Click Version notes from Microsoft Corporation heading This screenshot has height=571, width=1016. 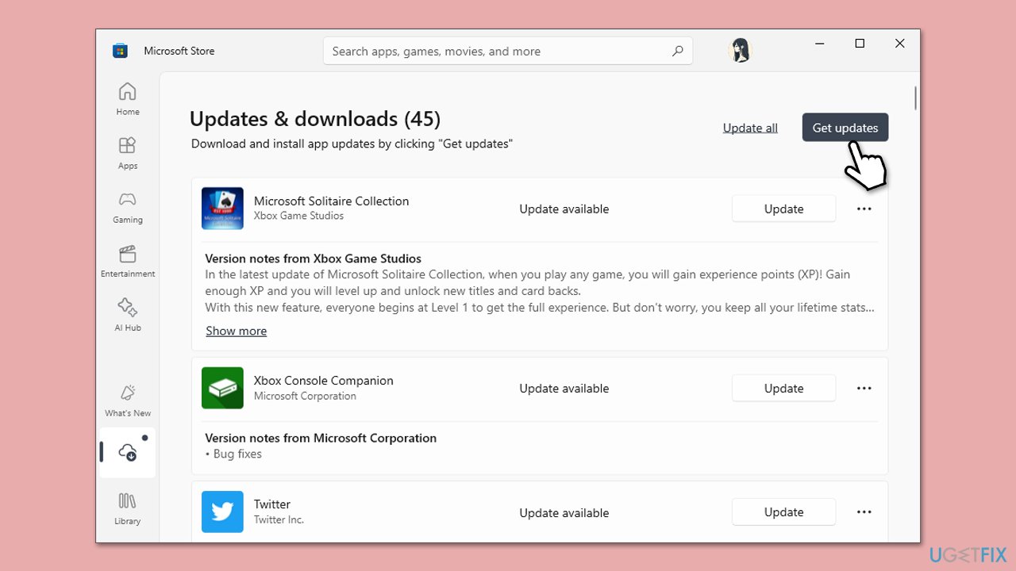pyautogui.click(x=321, y=438)
